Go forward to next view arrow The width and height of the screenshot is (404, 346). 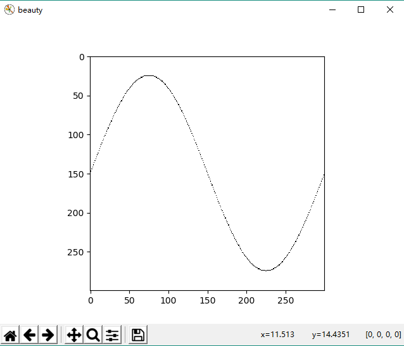click(x=48, y=335)
